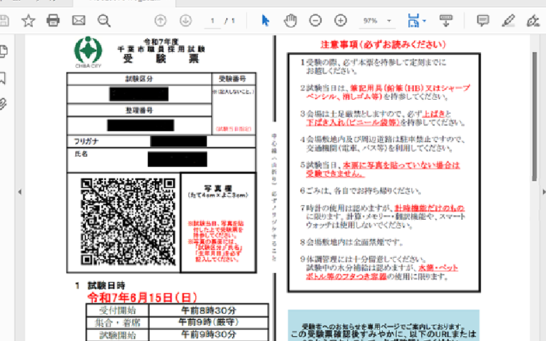Open the find text magnifier tool
The height and width of the screenshot is (341, 546).
pos(104,21)
